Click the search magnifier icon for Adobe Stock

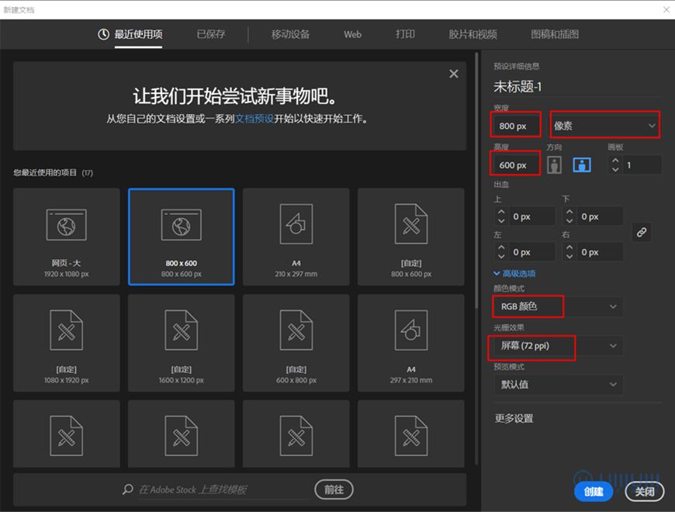(x=127, y=490)
